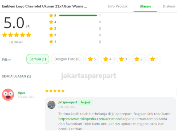This screenshot has width=177, height=133.
Task: Open the Diskusi tab
Action: 169,6
